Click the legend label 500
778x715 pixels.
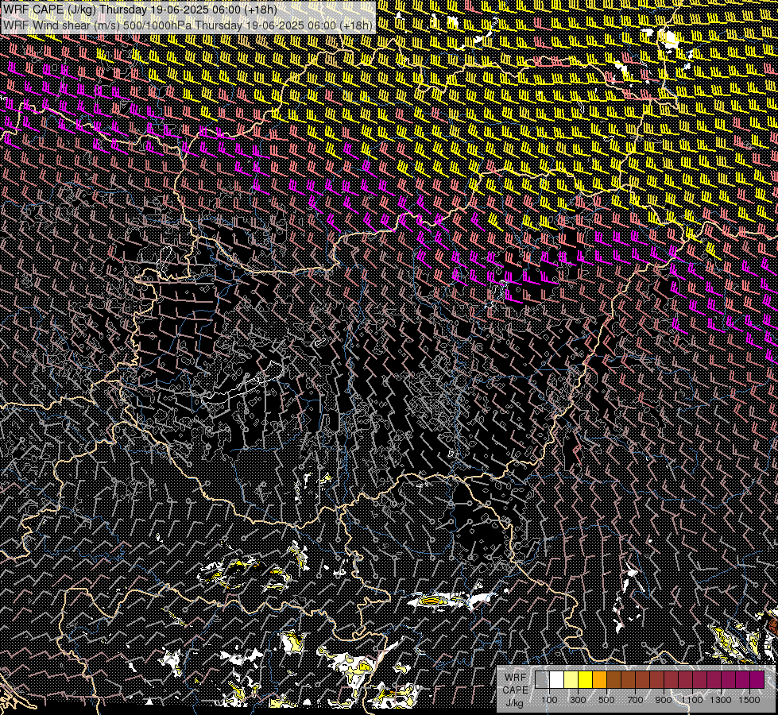coord(606,700)
